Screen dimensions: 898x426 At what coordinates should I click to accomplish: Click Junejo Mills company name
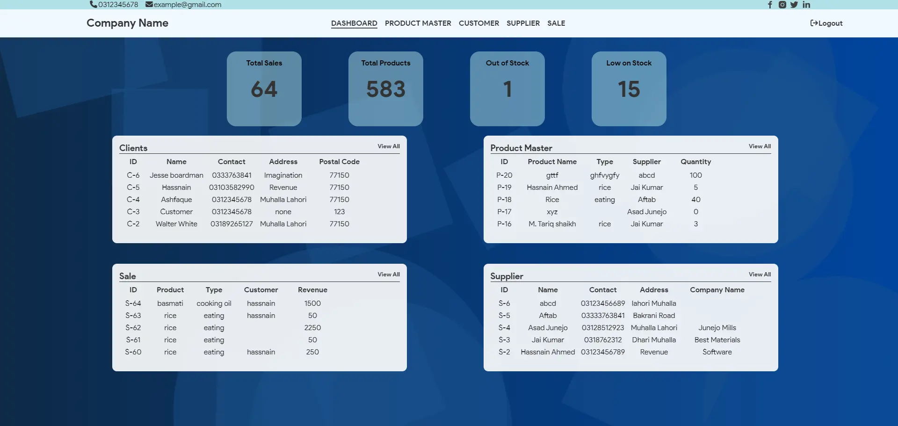click(x=717, y=328)
